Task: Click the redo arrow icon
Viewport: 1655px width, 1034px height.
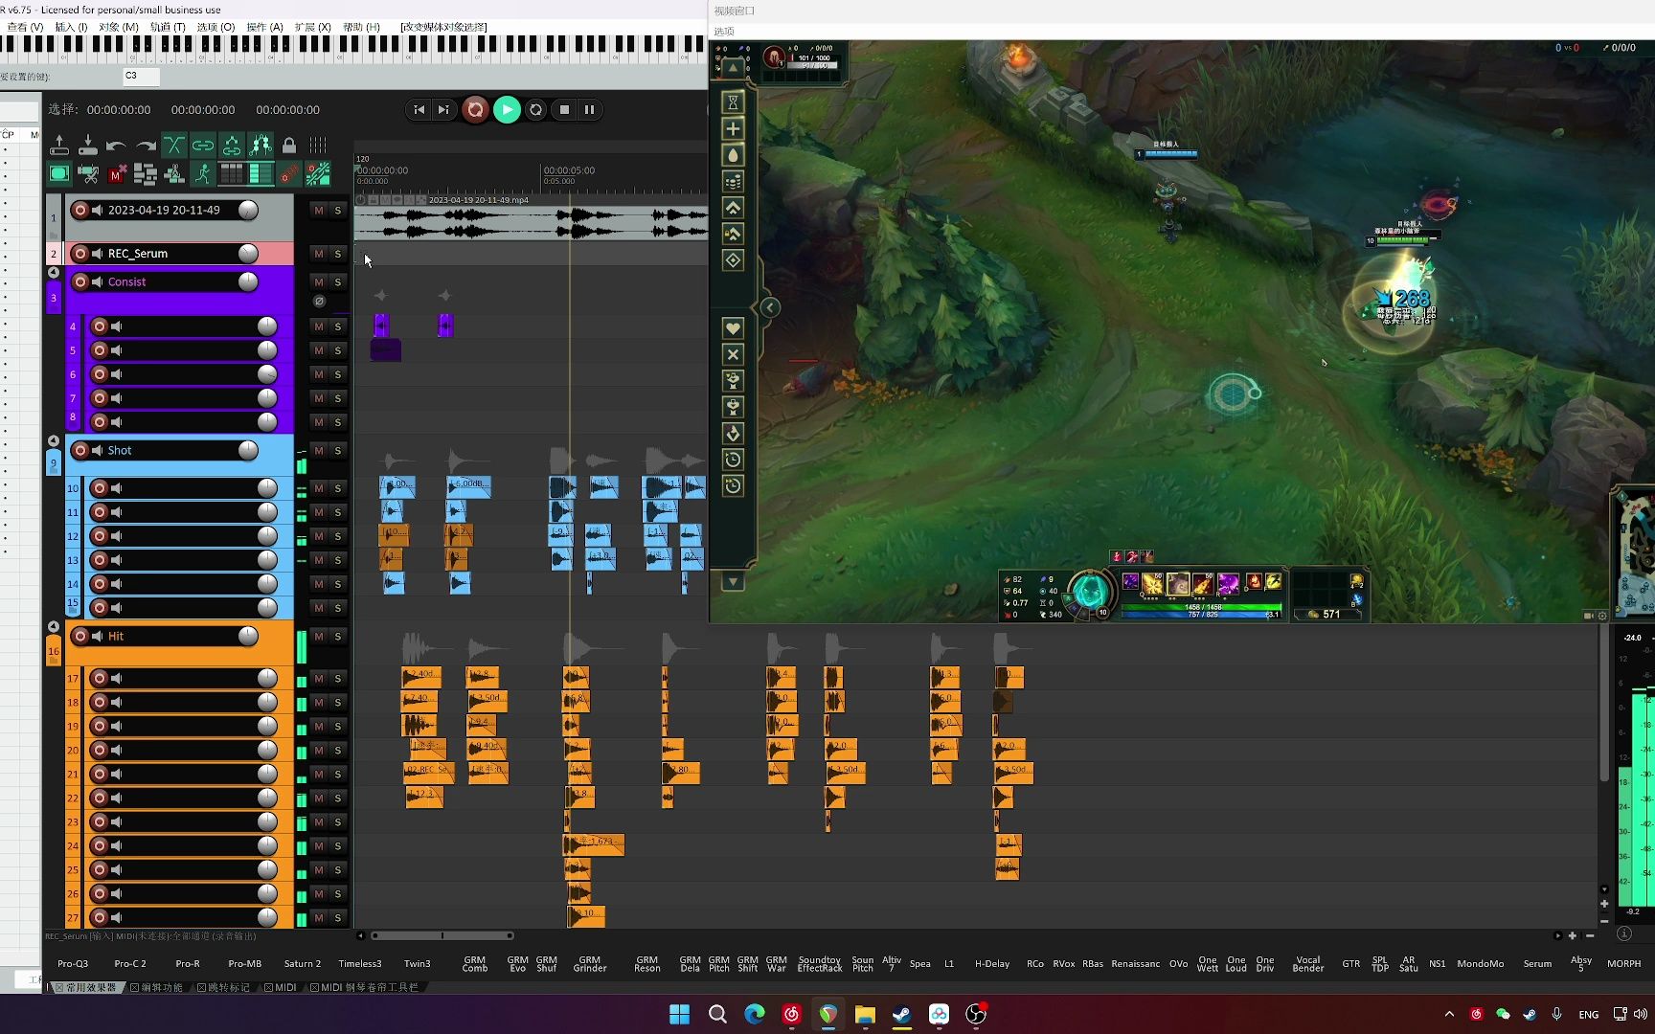Action: pos(145,146)
